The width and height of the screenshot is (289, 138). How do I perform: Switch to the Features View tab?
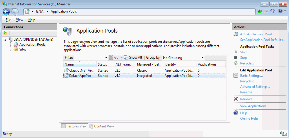click(x=74, y=126)
